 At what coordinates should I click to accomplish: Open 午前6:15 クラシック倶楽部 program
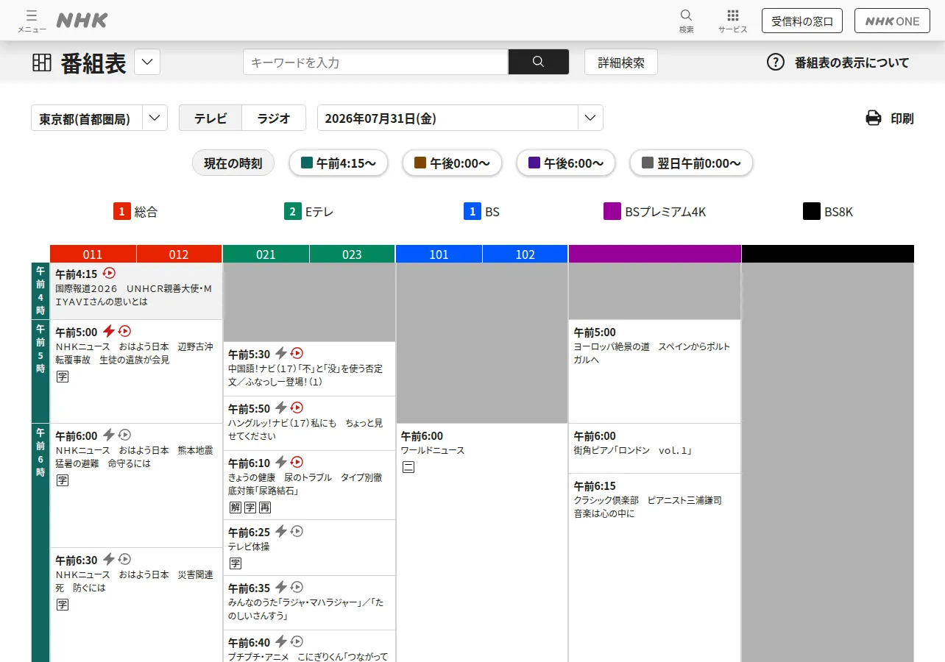(x=655, y=568)
